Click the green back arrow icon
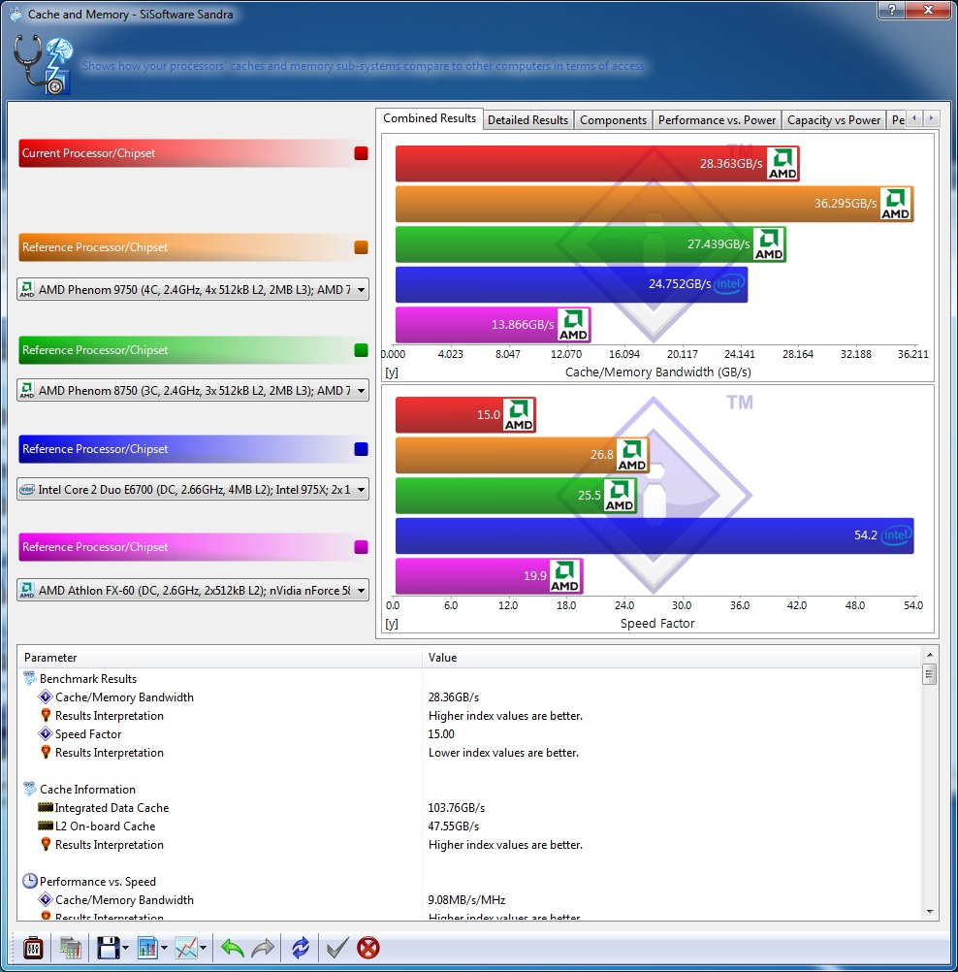This screenshot has width=958, height=972. (233, 948)
